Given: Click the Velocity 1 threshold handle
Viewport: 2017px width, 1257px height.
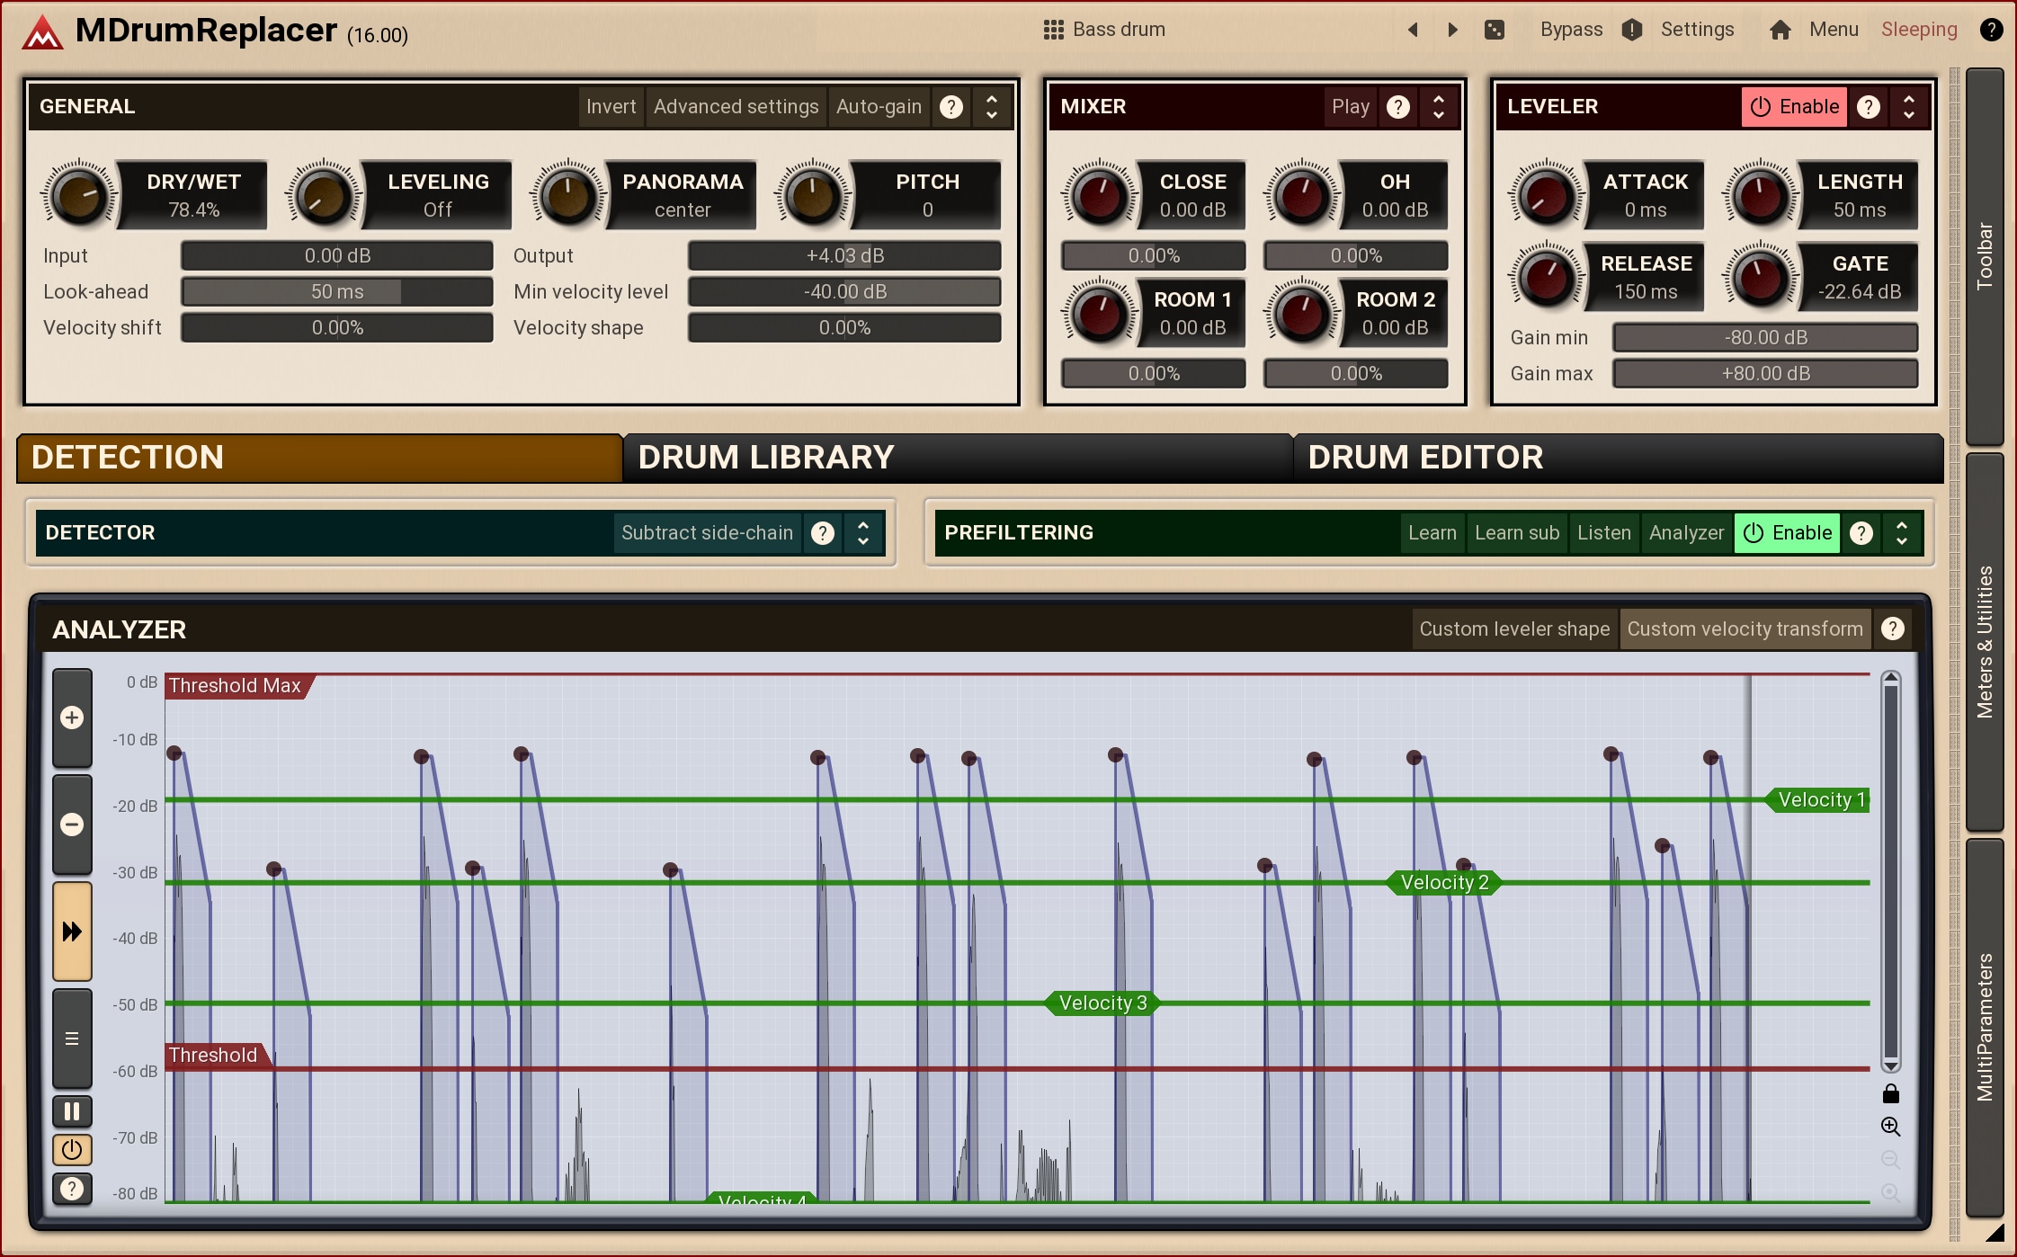Looking at the screenshot, I should (1817, 800).
